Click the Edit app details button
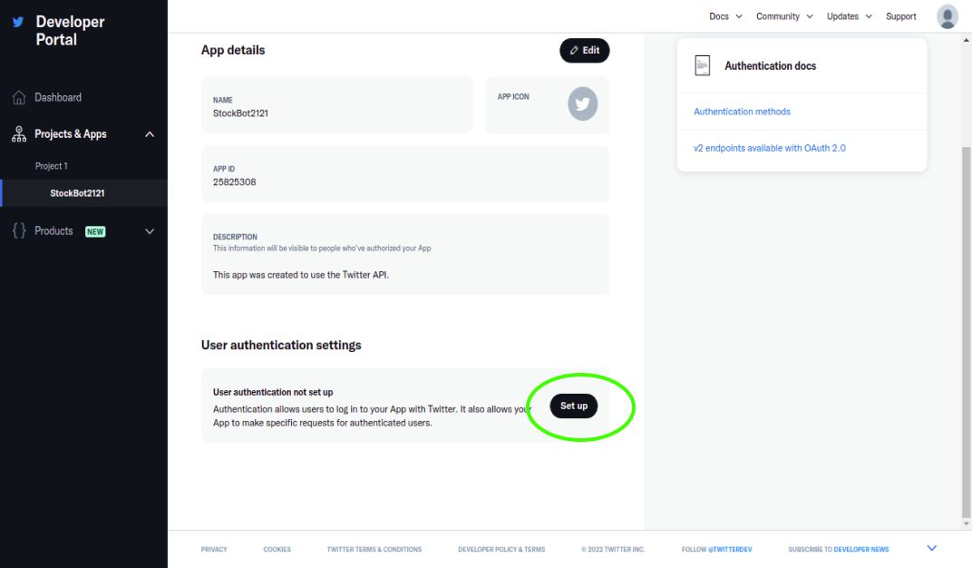 coord(584,51)
